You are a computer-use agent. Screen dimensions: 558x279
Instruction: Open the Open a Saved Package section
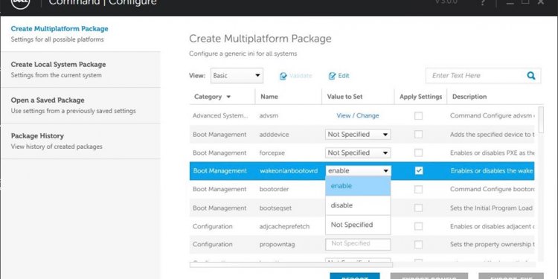click(80, 106)
